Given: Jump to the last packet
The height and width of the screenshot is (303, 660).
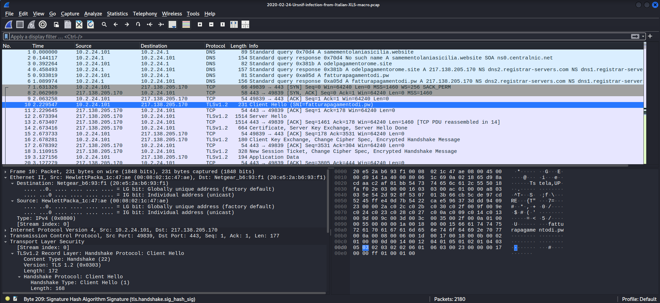Looking at the screenshot, I should pyautogui.click(x=161, y=24).
